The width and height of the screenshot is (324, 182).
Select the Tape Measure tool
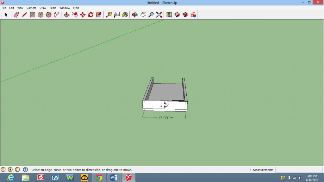click(x=109, y=15)
